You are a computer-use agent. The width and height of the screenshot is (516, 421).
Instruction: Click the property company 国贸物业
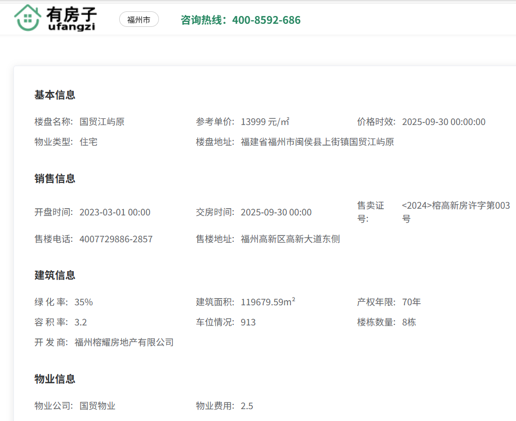coord(97,406)
